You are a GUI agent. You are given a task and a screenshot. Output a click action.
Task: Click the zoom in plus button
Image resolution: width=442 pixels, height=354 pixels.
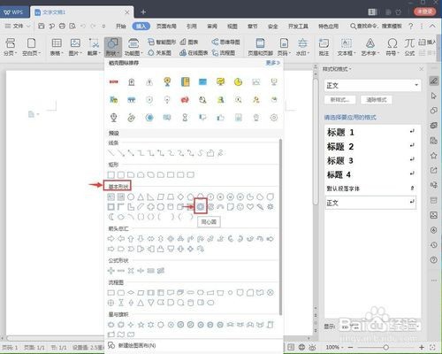tap(422, 347)
